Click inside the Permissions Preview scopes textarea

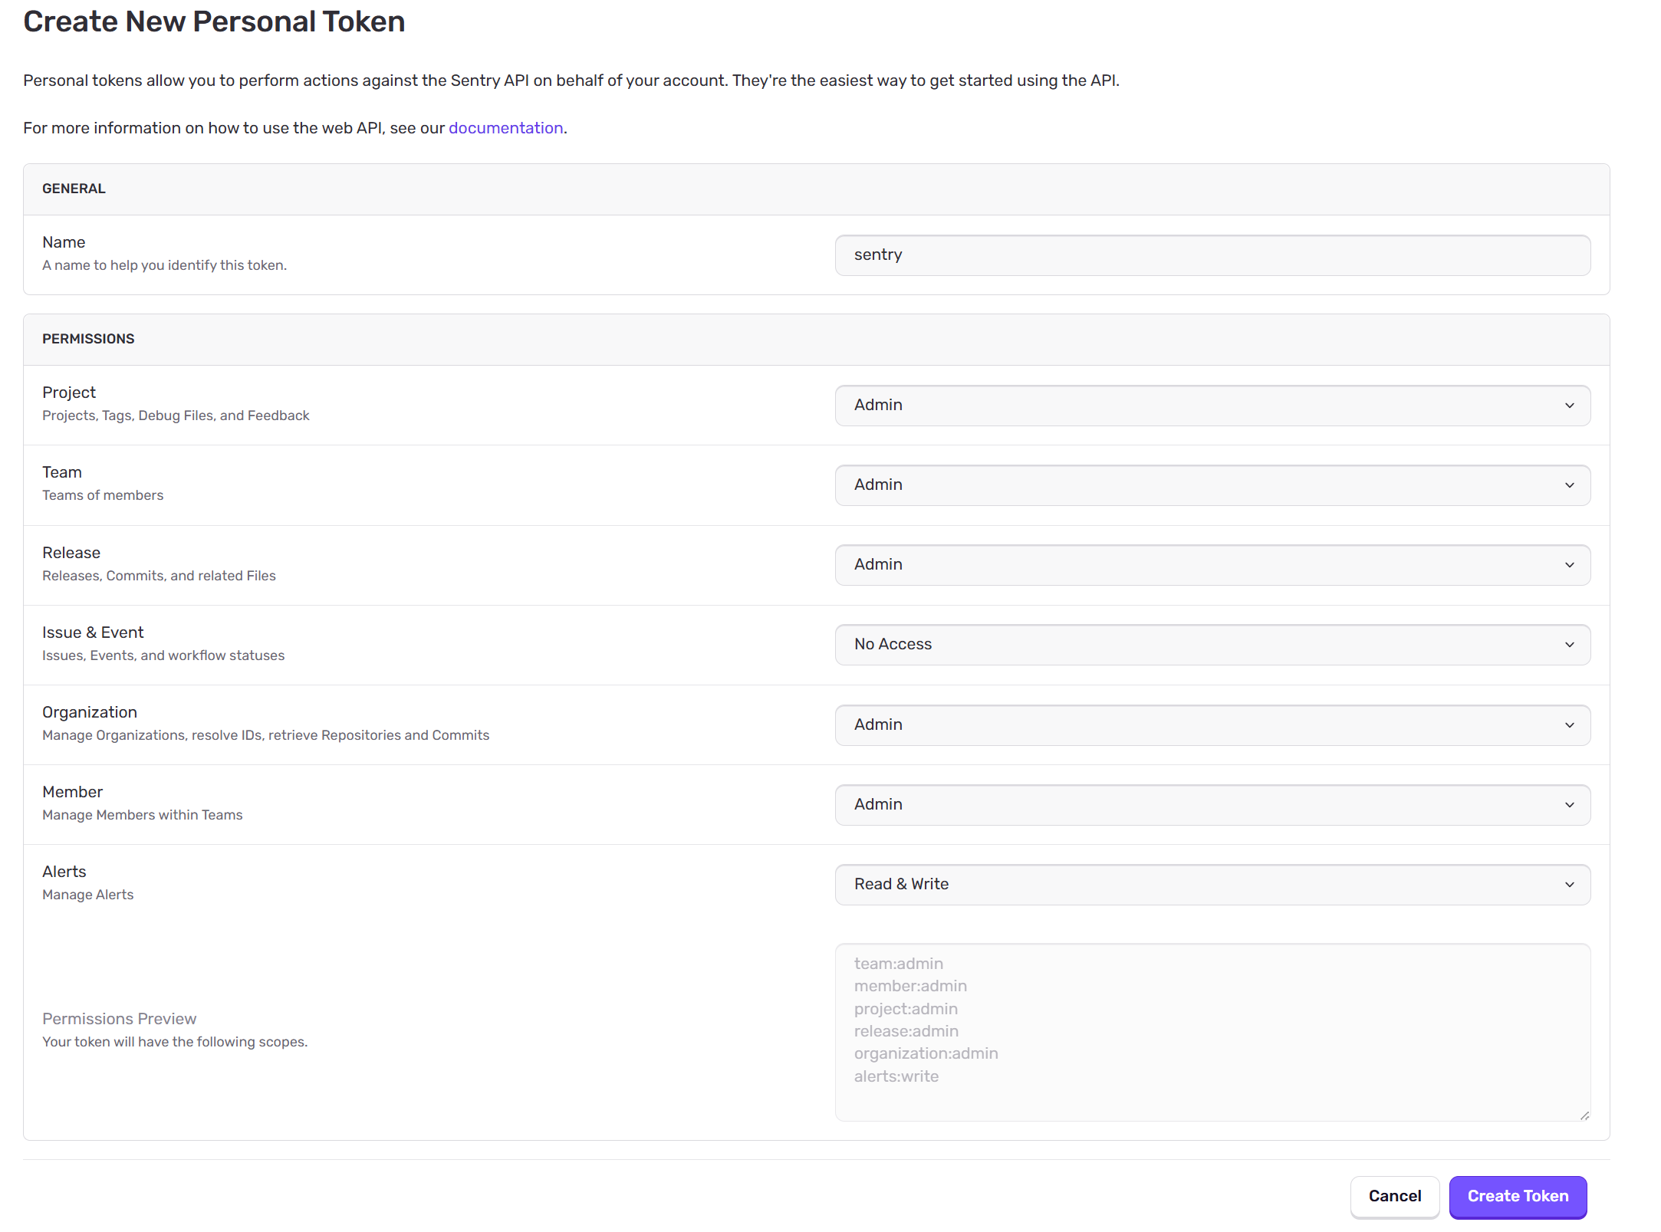(1212, 1031)
